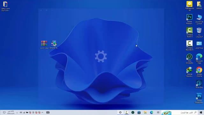Click the Windows Start button
This screenshot has width=204, height=115.
[x=201, y=112]
